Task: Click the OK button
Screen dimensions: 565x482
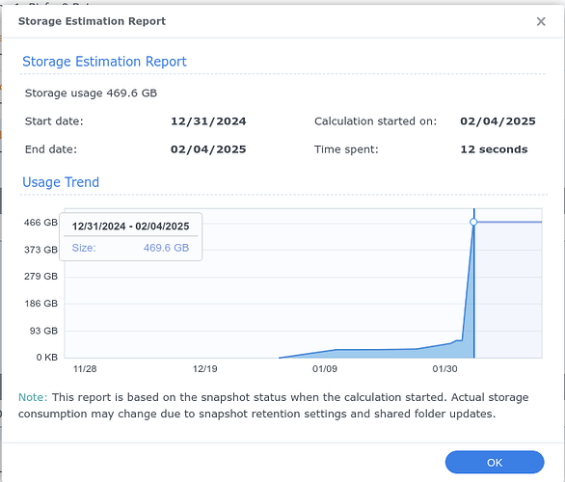Action: (495, 462)
